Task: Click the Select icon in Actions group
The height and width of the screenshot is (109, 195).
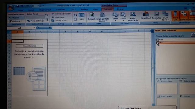Action: coord(123,15)
